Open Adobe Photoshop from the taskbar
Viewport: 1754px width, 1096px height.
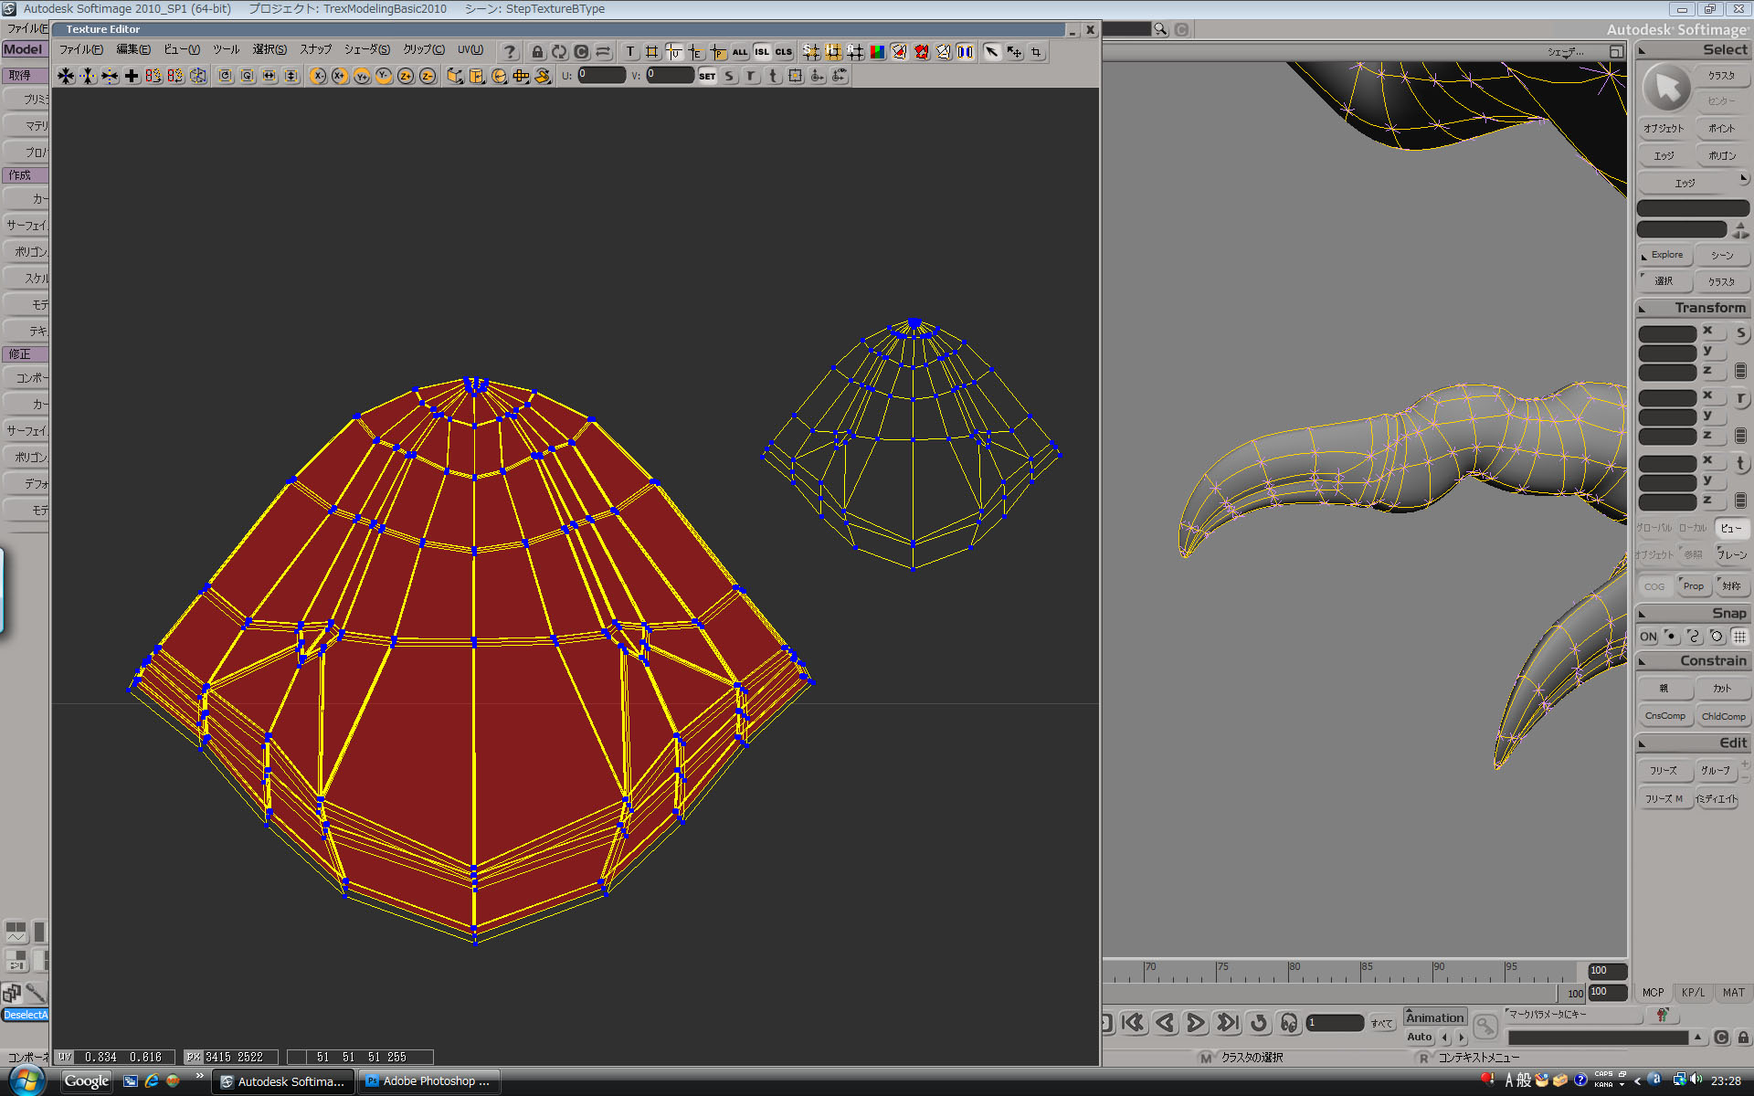(428, 1080)
